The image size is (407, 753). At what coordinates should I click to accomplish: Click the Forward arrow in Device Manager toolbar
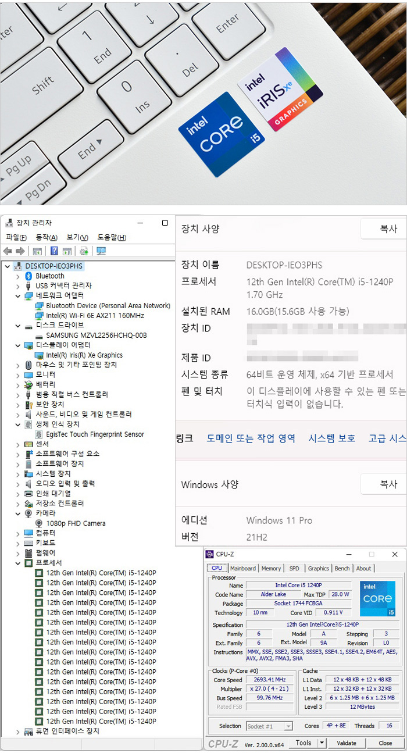point(20,251)
